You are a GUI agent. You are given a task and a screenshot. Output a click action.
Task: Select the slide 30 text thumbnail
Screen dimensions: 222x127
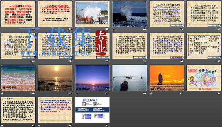click(x=204, y=14)
